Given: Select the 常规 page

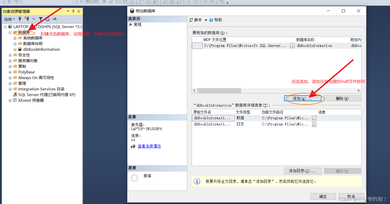Looking at the screenshot, I should pyautogui.click(x=138, y=25).
